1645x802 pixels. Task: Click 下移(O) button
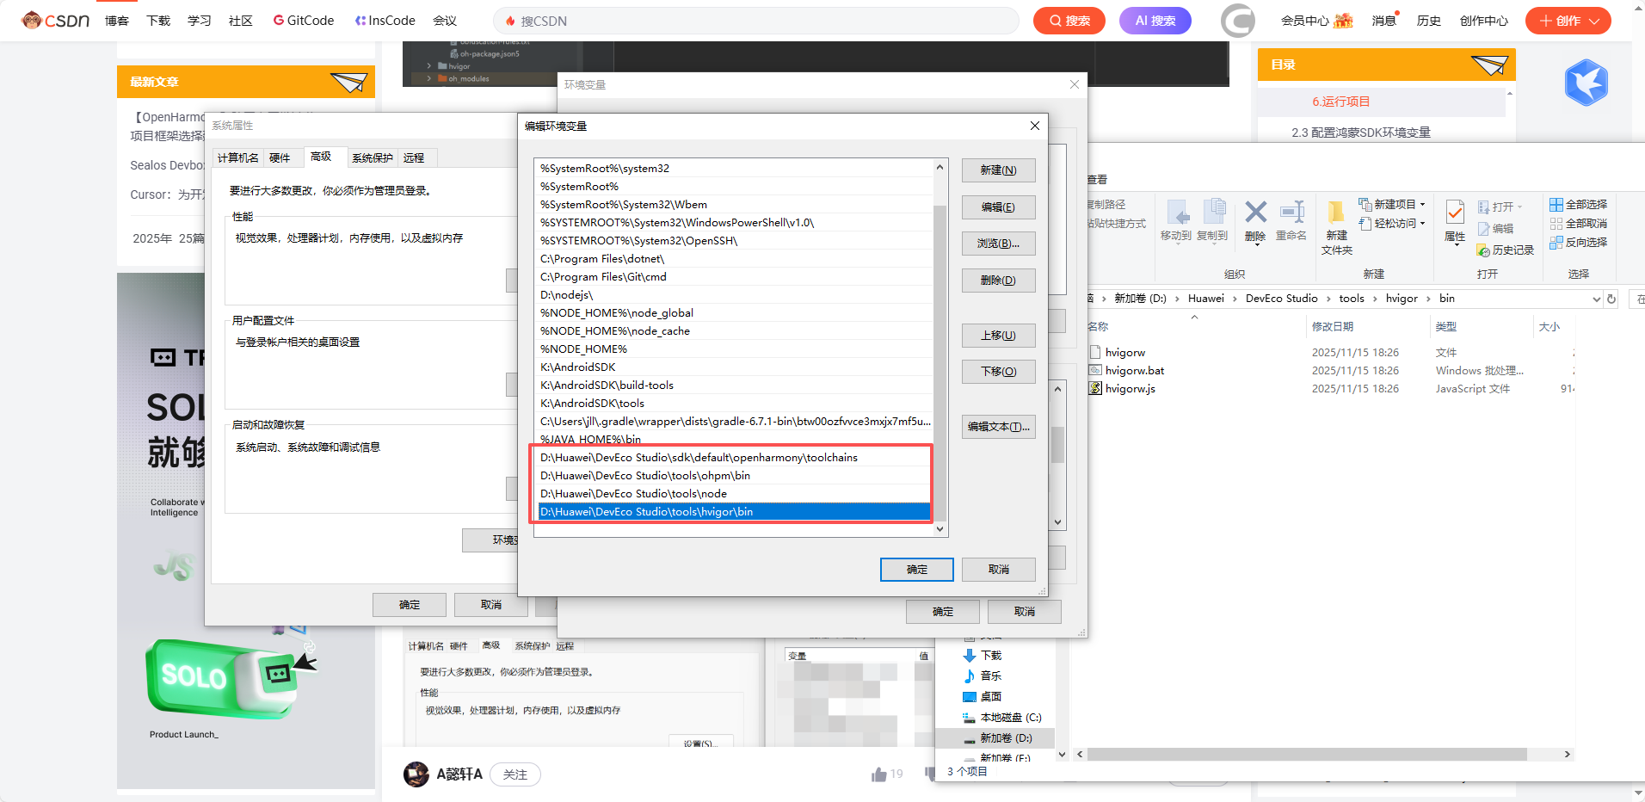tap(998, 372)
